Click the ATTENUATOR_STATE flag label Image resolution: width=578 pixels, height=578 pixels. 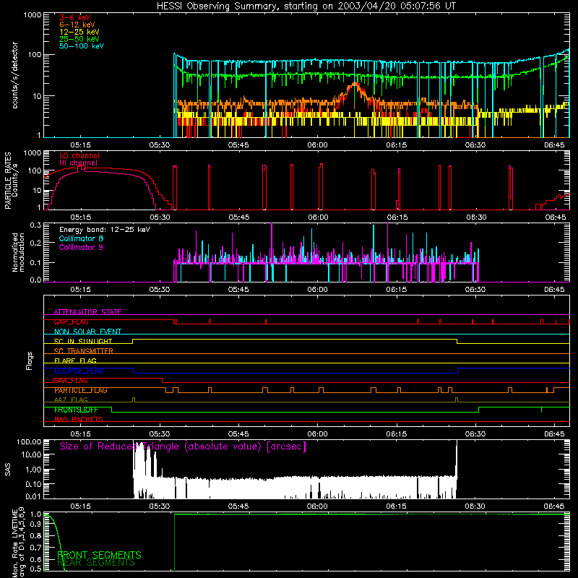point(87,312)
